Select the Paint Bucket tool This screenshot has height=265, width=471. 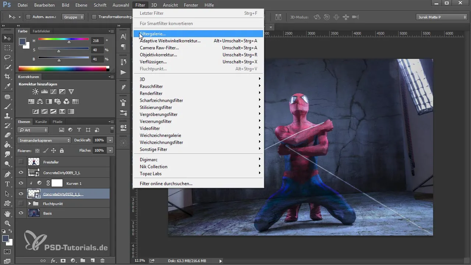coord(7,145)
